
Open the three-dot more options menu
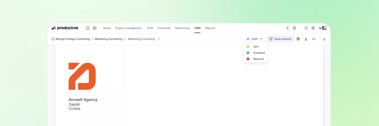(x=314, y=39)
